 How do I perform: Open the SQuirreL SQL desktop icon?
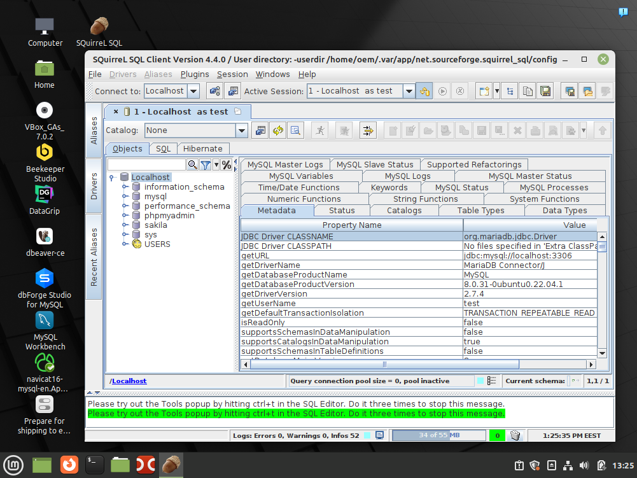point(99,32)
